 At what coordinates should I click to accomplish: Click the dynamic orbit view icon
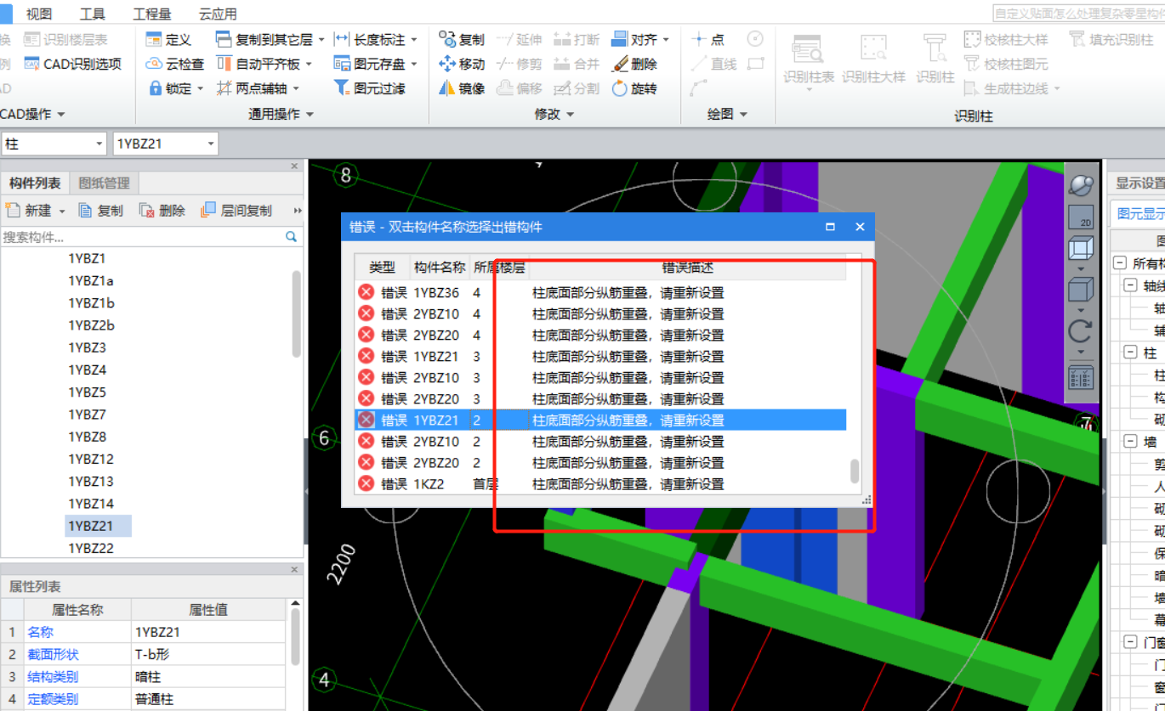point(1081,185)
